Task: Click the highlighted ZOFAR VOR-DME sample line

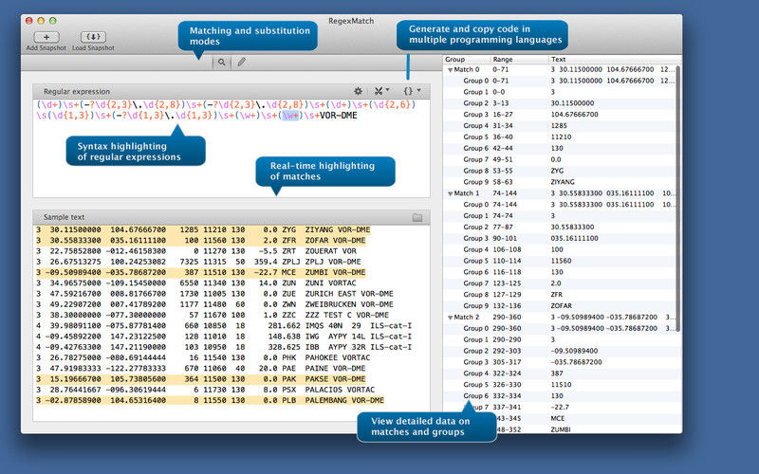Action: pyautogui.click(x=201, y=241)
